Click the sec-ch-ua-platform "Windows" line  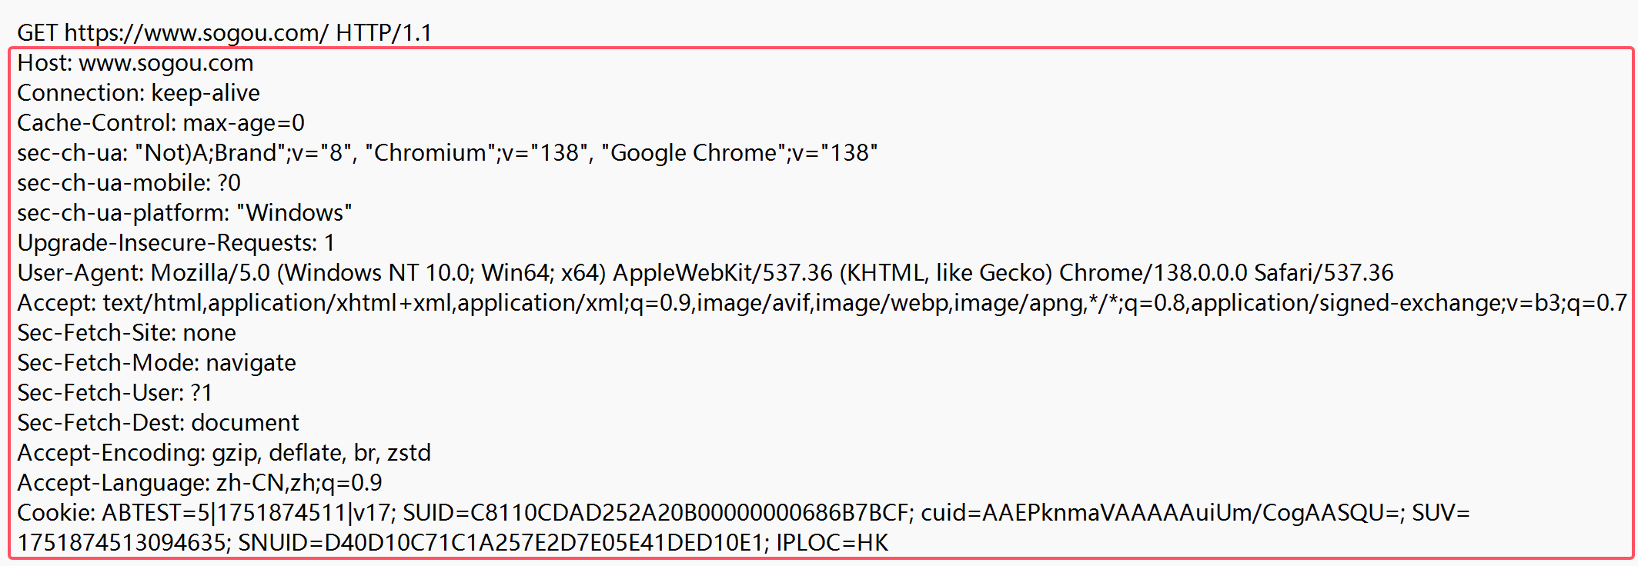185,213
